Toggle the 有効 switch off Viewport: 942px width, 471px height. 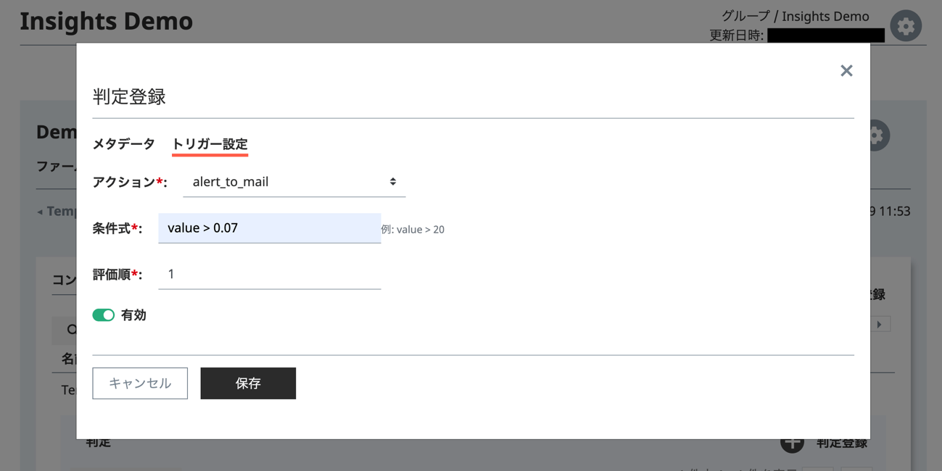pyautogui.click(x=104, y=315)
